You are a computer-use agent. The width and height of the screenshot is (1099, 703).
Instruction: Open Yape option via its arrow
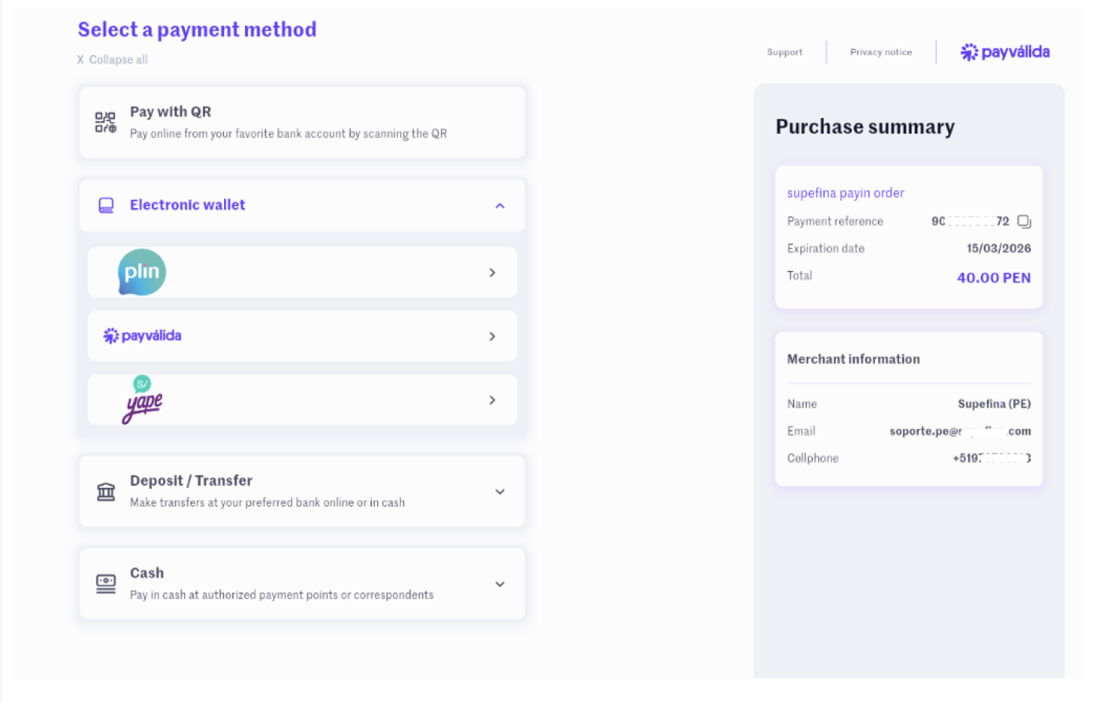coord(492,401)
